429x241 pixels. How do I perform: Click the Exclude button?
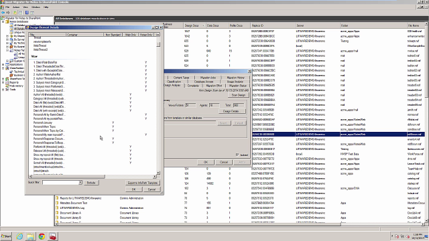pyautogui.click(x=91, y=183)
